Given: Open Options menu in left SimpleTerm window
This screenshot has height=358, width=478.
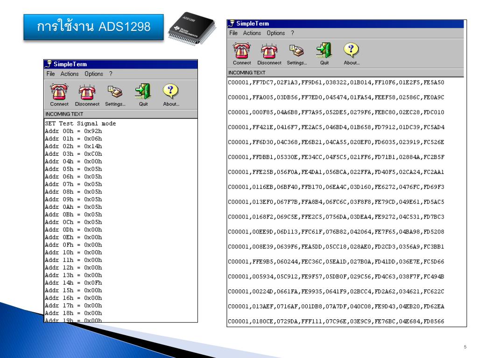Looking at the screenshot, I should tap(94, 74).
